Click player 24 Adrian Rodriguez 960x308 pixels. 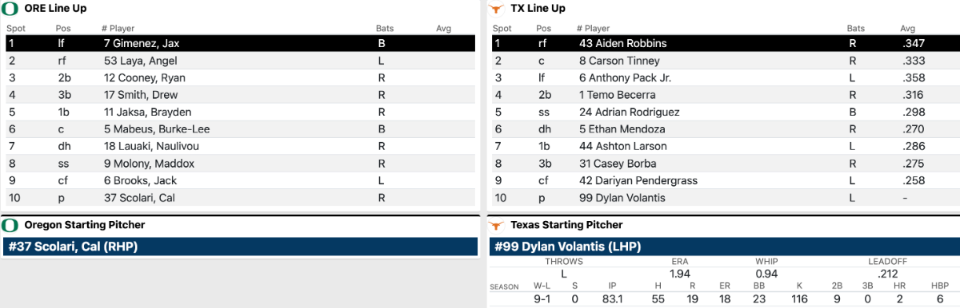(x=629, y=112)
